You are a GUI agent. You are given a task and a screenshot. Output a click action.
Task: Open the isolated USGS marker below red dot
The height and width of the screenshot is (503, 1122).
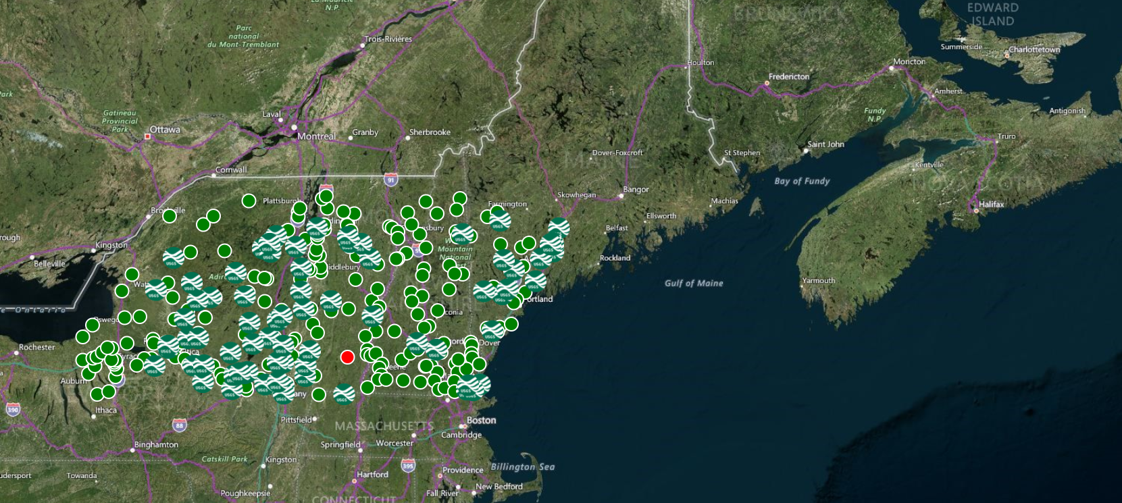pyautogui.click(x=343, y=393)
